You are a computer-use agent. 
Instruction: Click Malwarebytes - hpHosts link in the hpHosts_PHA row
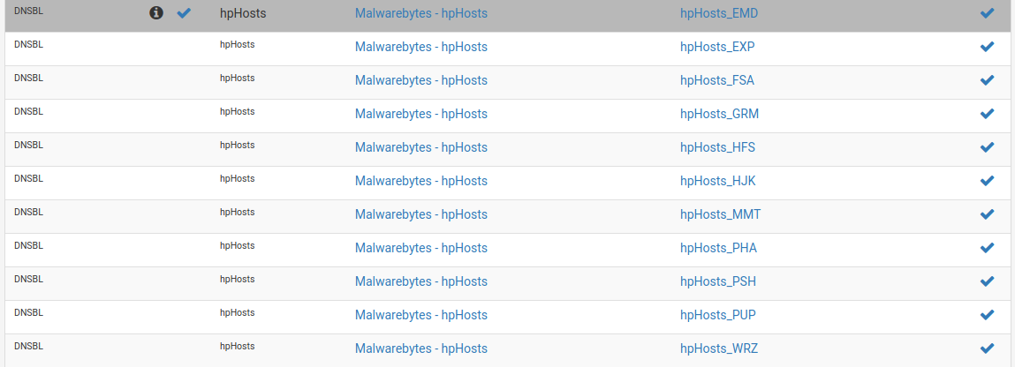pos(420,248)
